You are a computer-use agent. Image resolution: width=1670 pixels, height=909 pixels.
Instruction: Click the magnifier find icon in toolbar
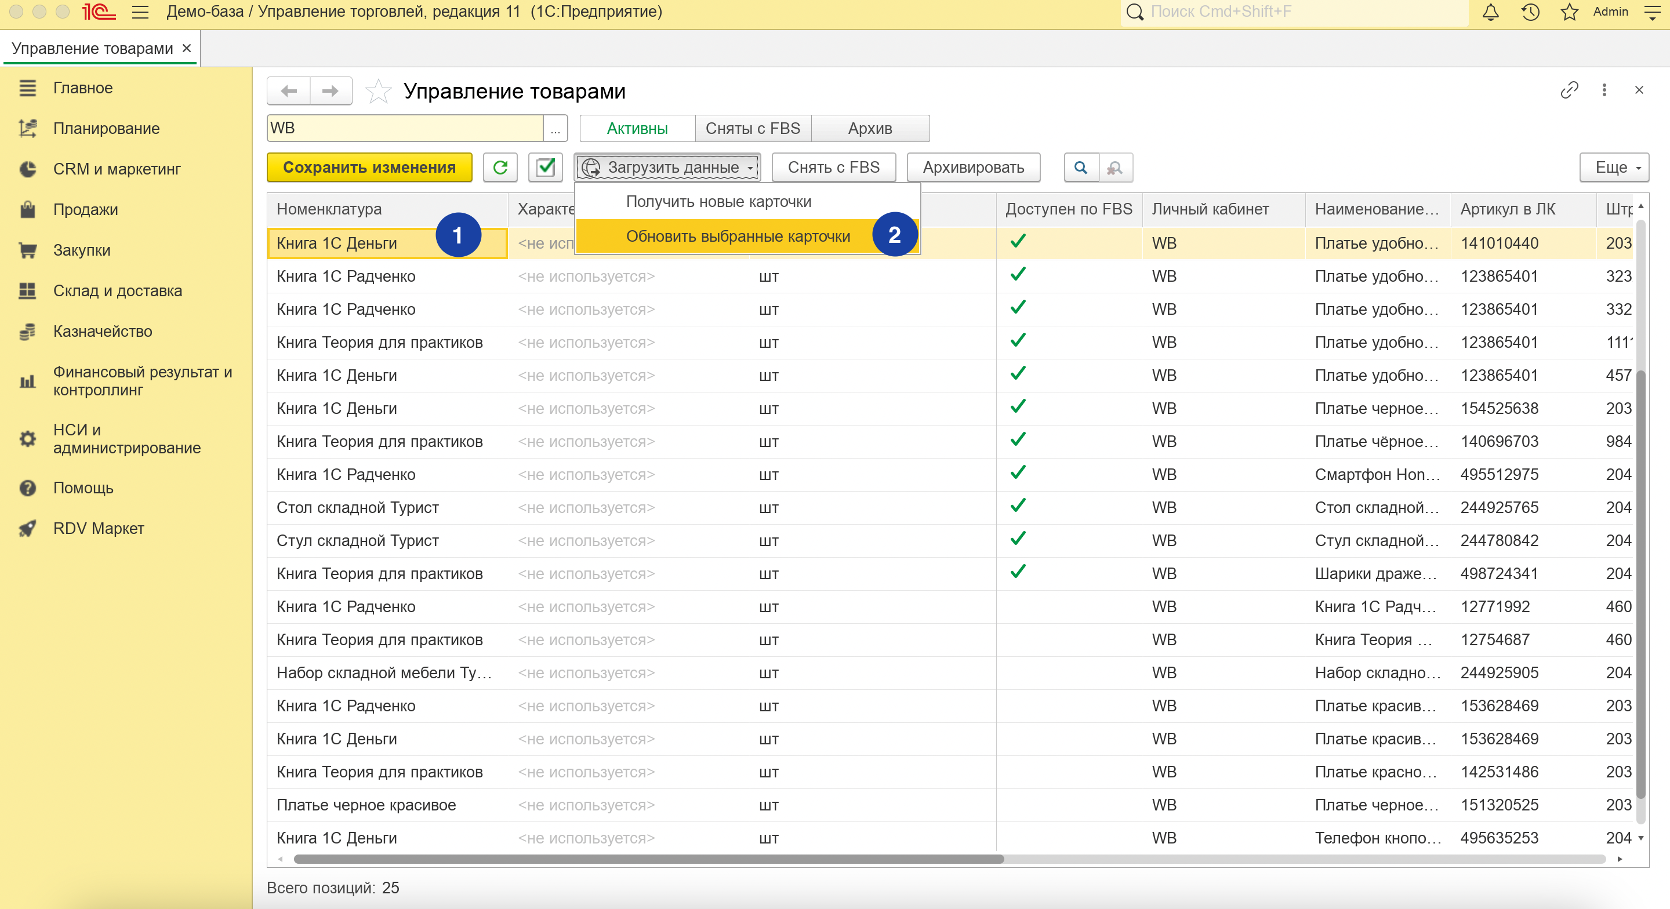tap(1080, 168)
